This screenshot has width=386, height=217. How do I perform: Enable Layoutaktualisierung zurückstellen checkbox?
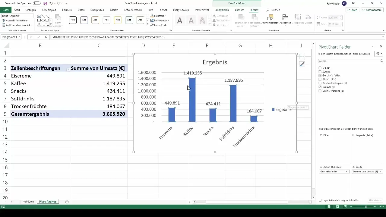(320, 200)
